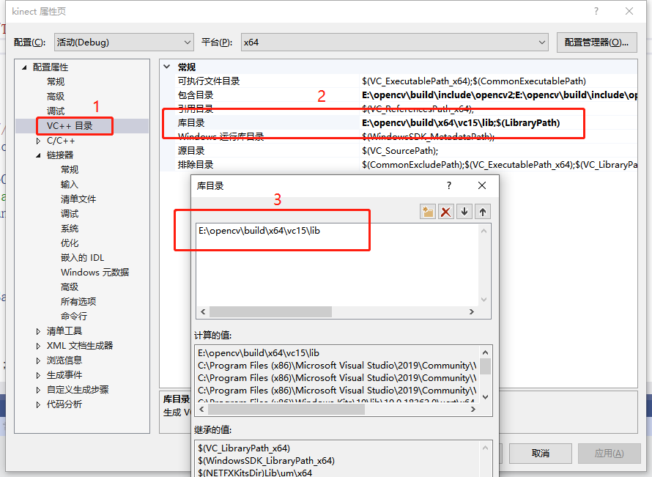Expand the XML 文档生成器 tree node
Screen dimensions: 652x477
[x=38, y=346]
